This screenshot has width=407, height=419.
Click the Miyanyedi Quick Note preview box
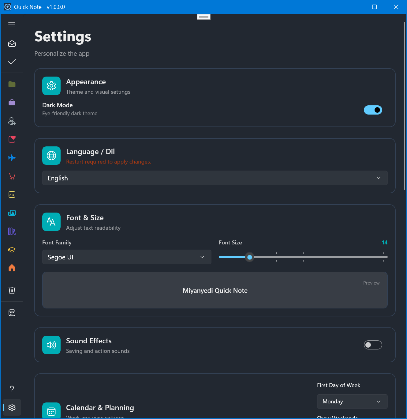point(215,290)
